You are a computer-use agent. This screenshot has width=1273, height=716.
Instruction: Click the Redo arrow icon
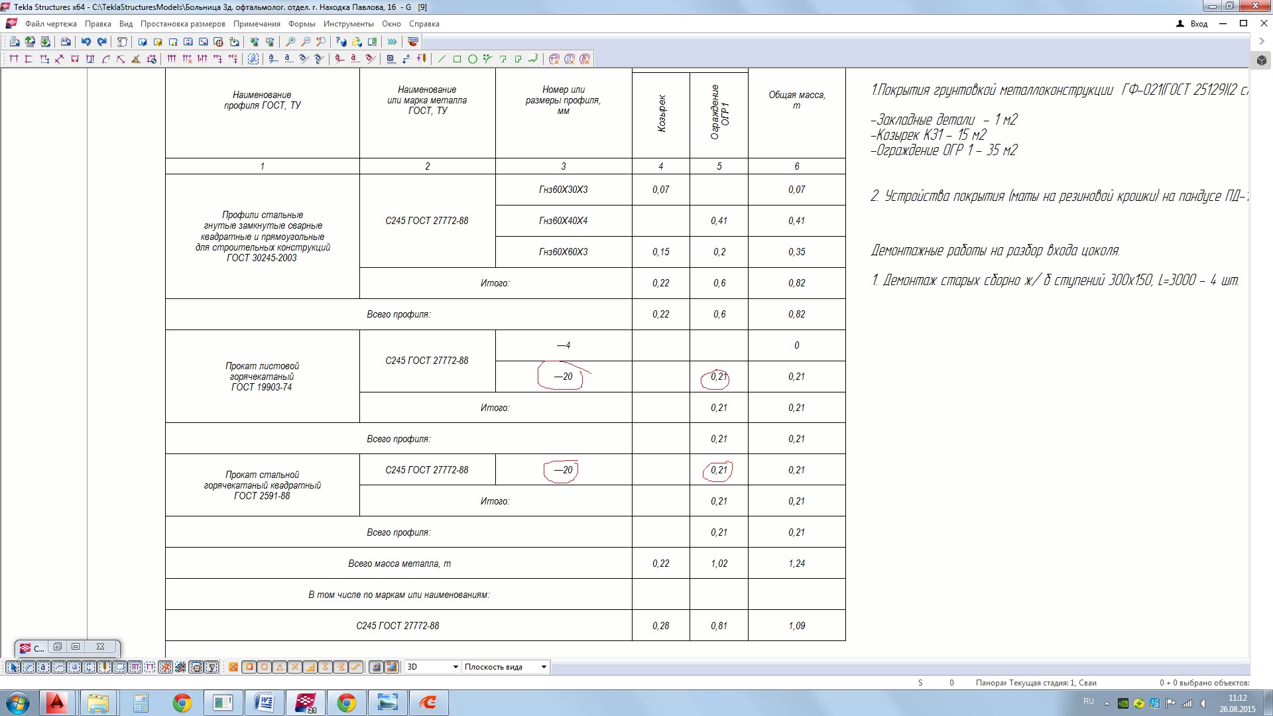101,42
